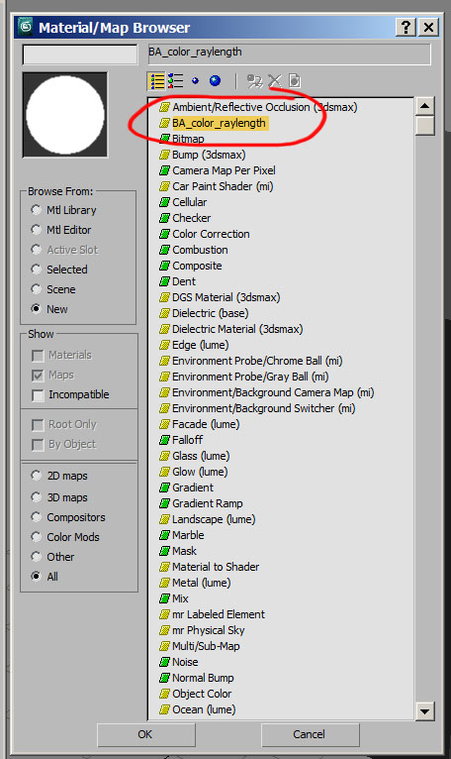Image resolution: width=451 pixels, height=759 pixels.
Task: Select Material to Shader entry
Action: pyautogui.click(x=216, y=567)
